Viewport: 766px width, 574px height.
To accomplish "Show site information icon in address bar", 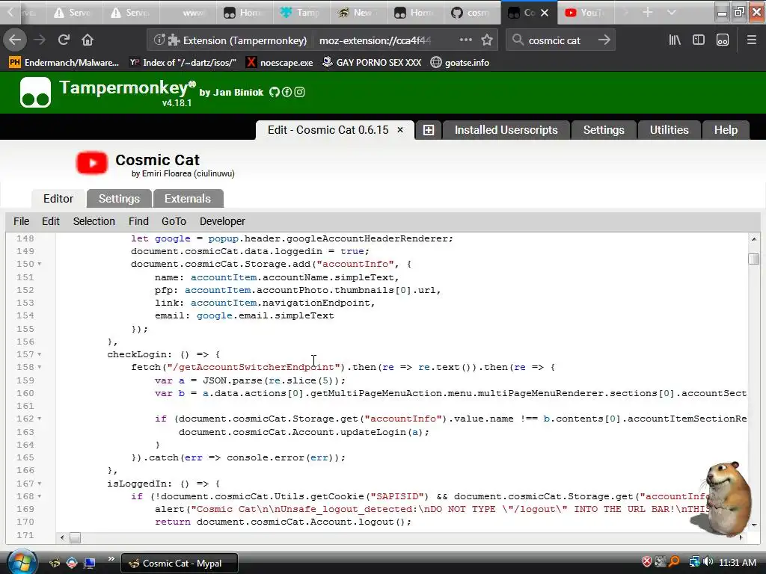I will pos(159,40).
